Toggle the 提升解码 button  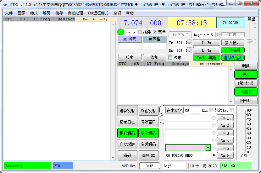(x=127, y=133)
